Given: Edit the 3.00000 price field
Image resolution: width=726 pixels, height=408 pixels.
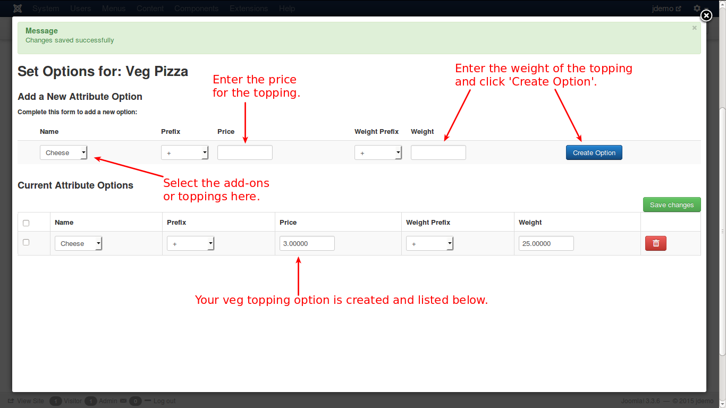Looking at the screenshot, I should (x=307, y=244).
